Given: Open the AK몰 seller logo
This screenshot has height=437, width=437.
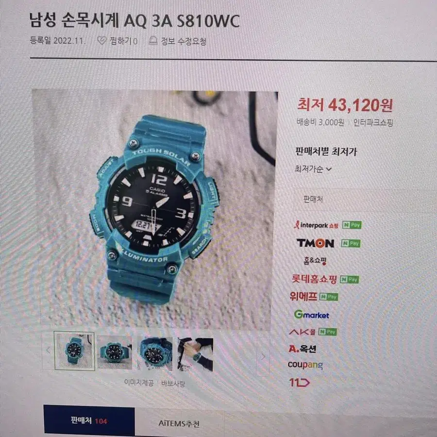Looking at the screenshot, I should click(x=302, y=332).
